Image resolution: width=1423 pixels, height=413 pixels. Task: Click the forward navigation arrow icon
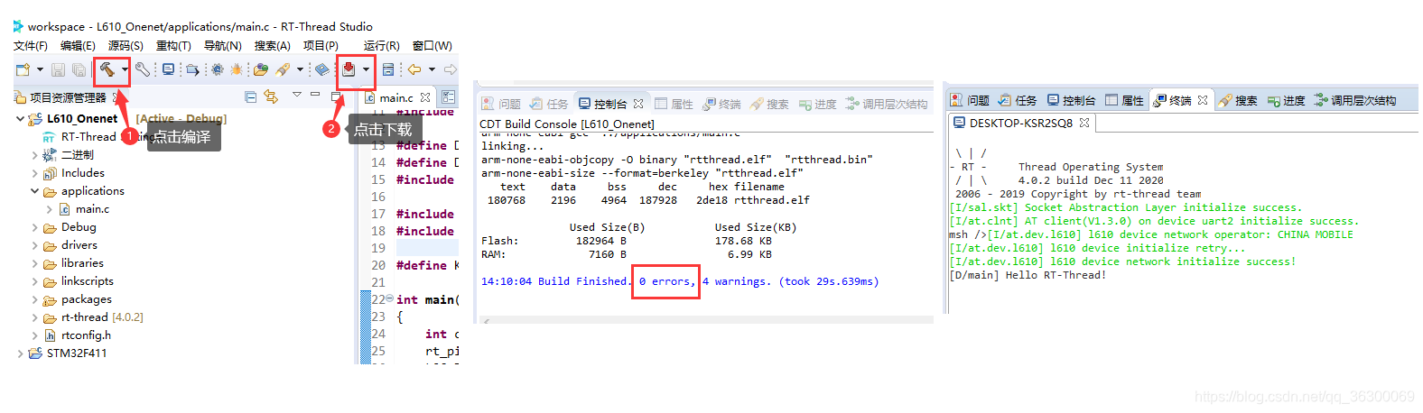(x=450, y=69)
